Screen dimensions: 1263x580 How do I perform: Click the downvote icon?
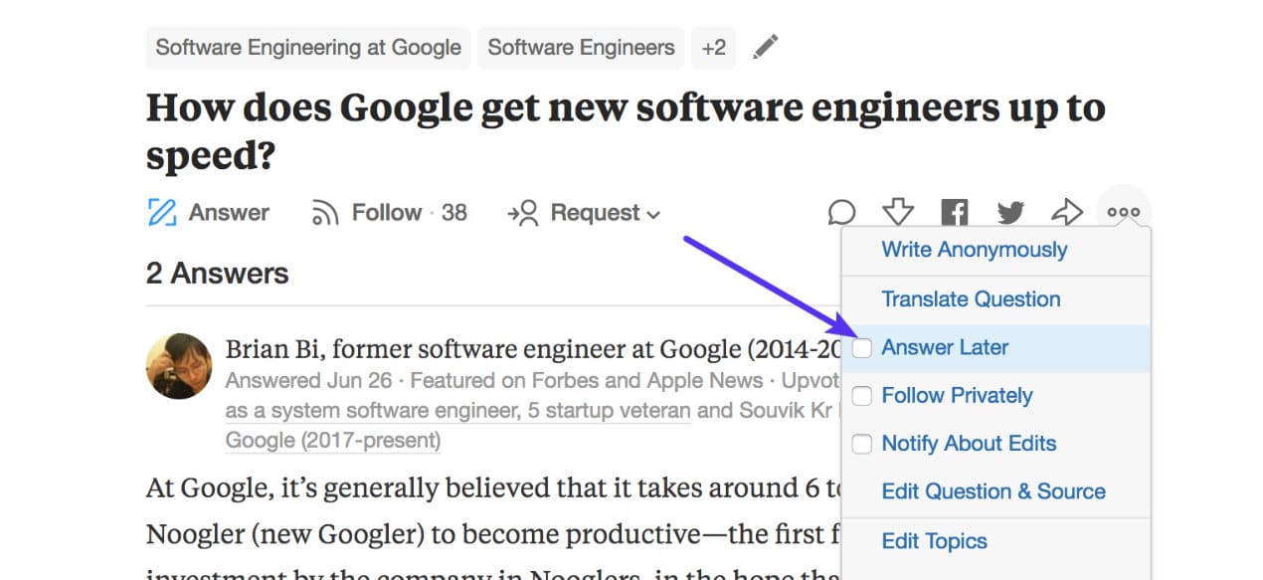pyautogui.click(x=898, y=211)
